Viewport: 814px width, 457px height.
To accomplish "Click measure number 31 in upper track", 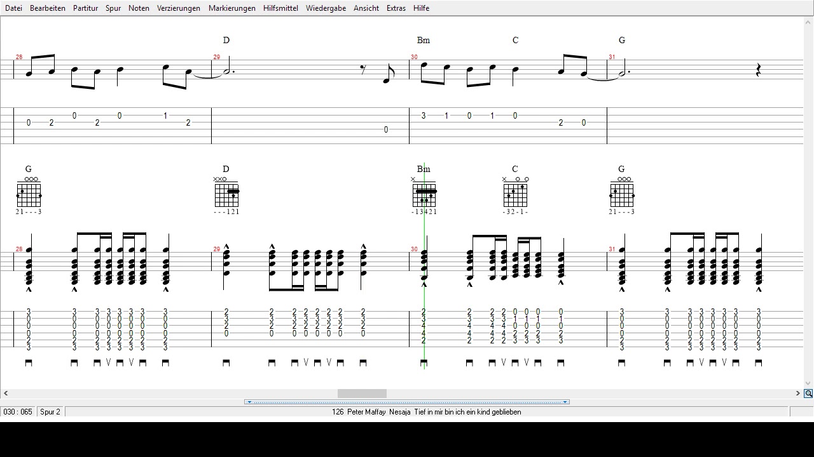I will pyautogui.click(x=612, y=57).
